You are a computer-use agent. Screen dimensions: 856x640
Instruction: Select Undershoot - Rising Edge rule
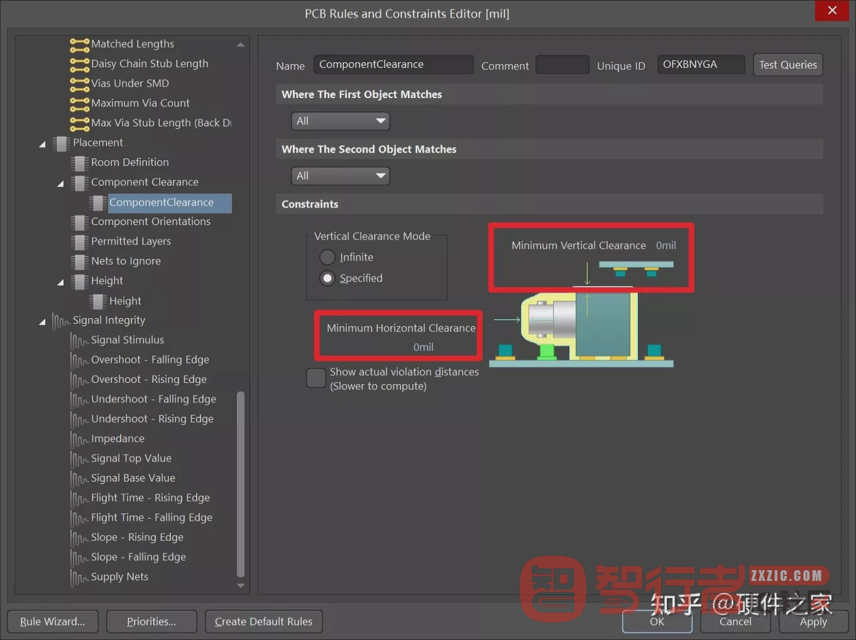pyautogui.click(x=152, y=419)
